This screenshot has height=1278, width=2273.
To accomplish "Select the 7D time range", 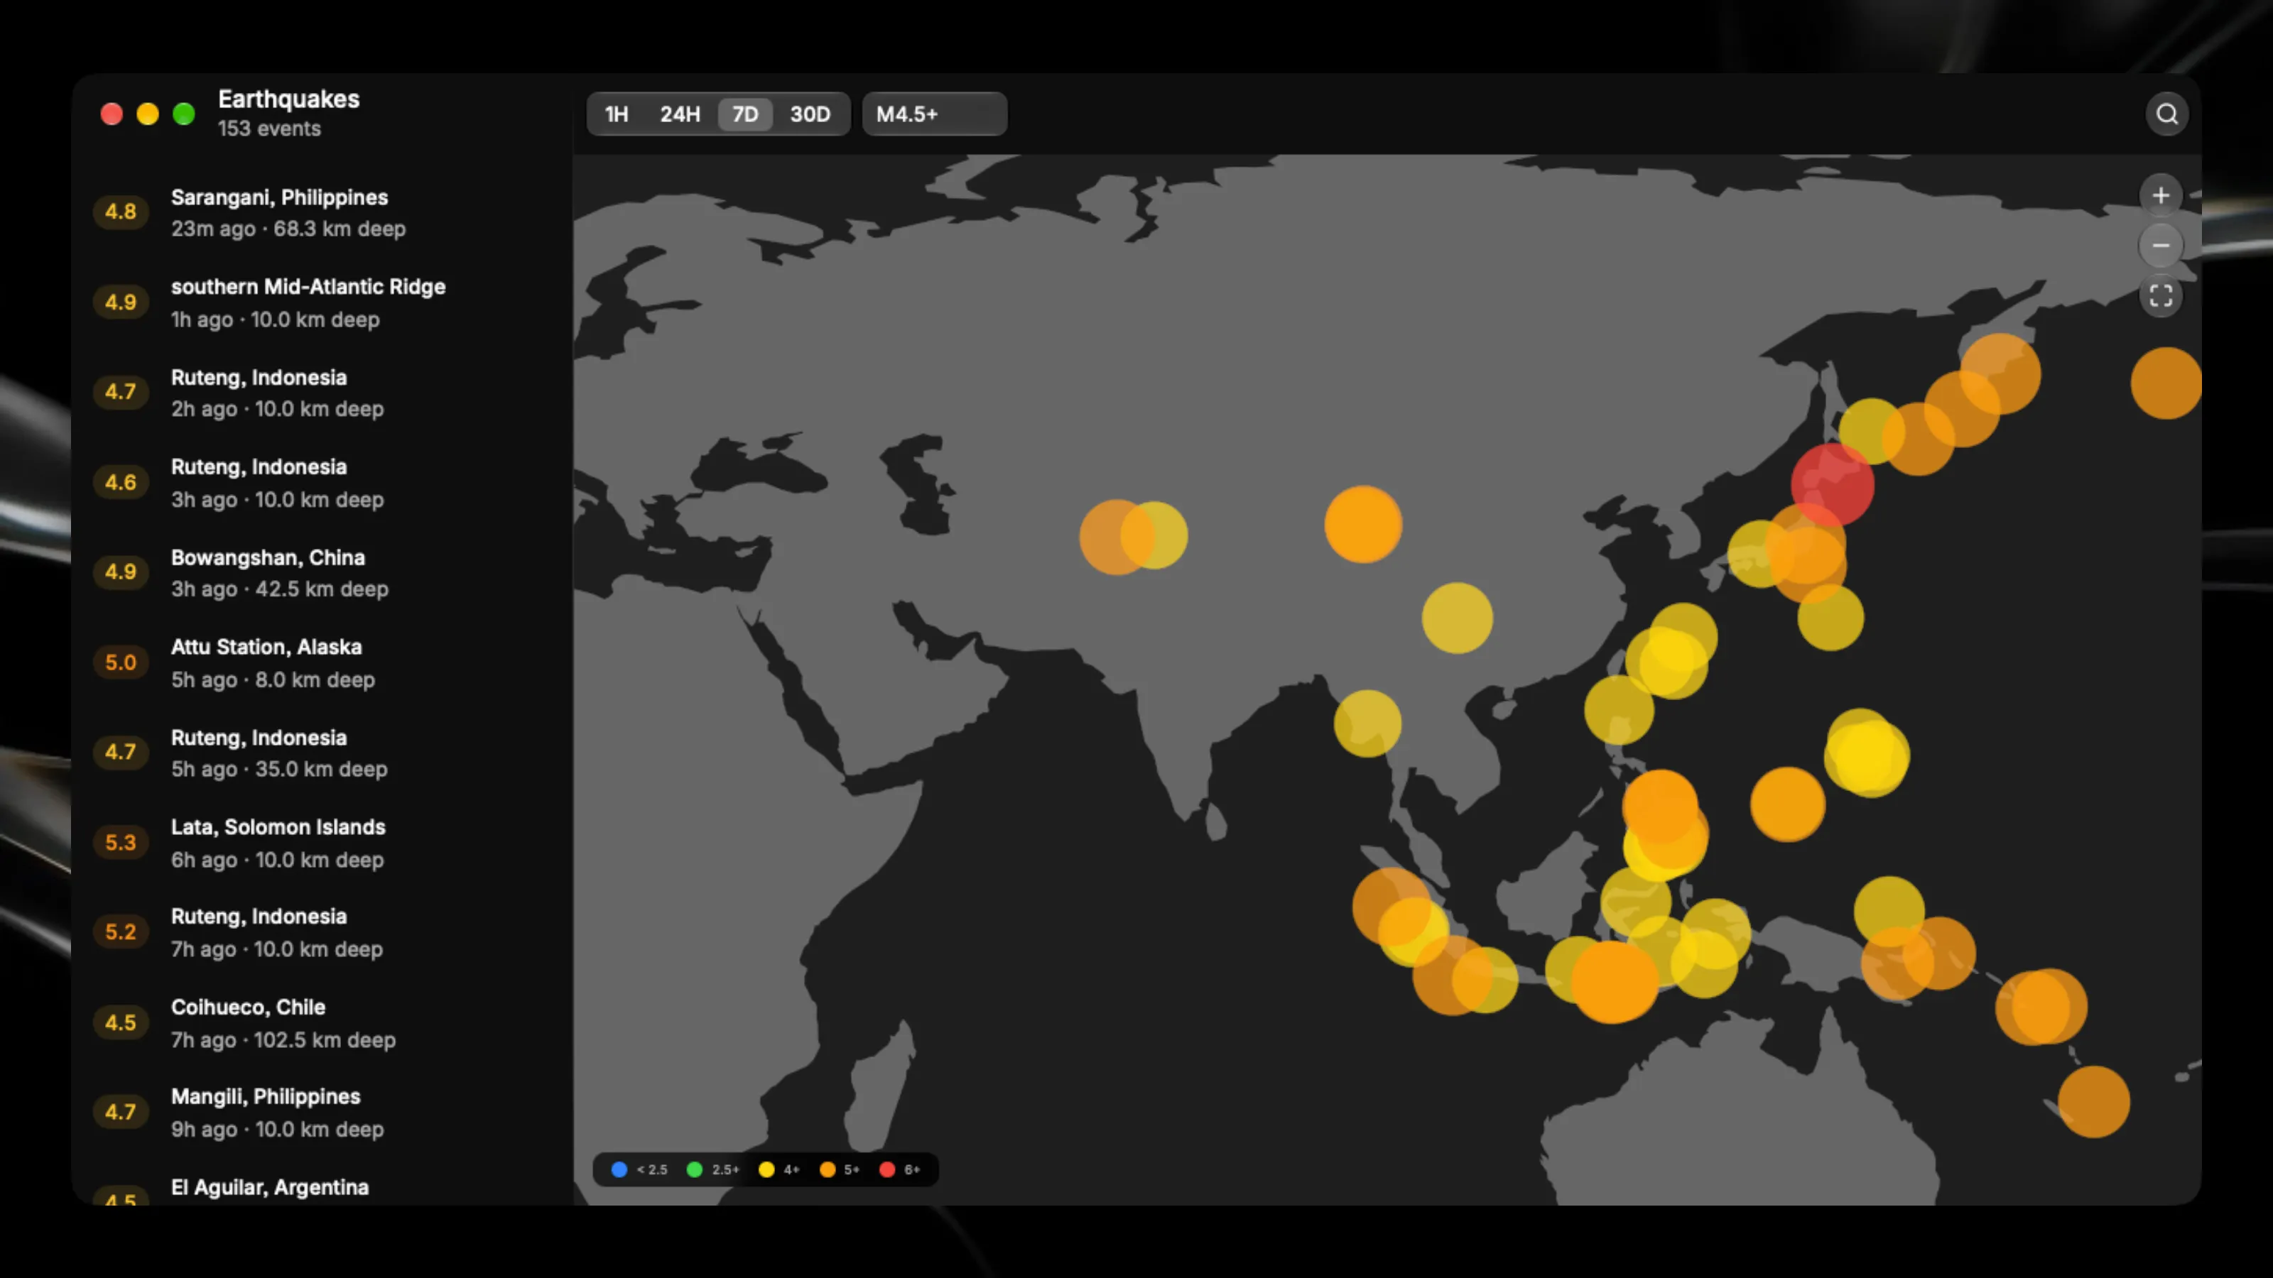I will click(744, 114).
